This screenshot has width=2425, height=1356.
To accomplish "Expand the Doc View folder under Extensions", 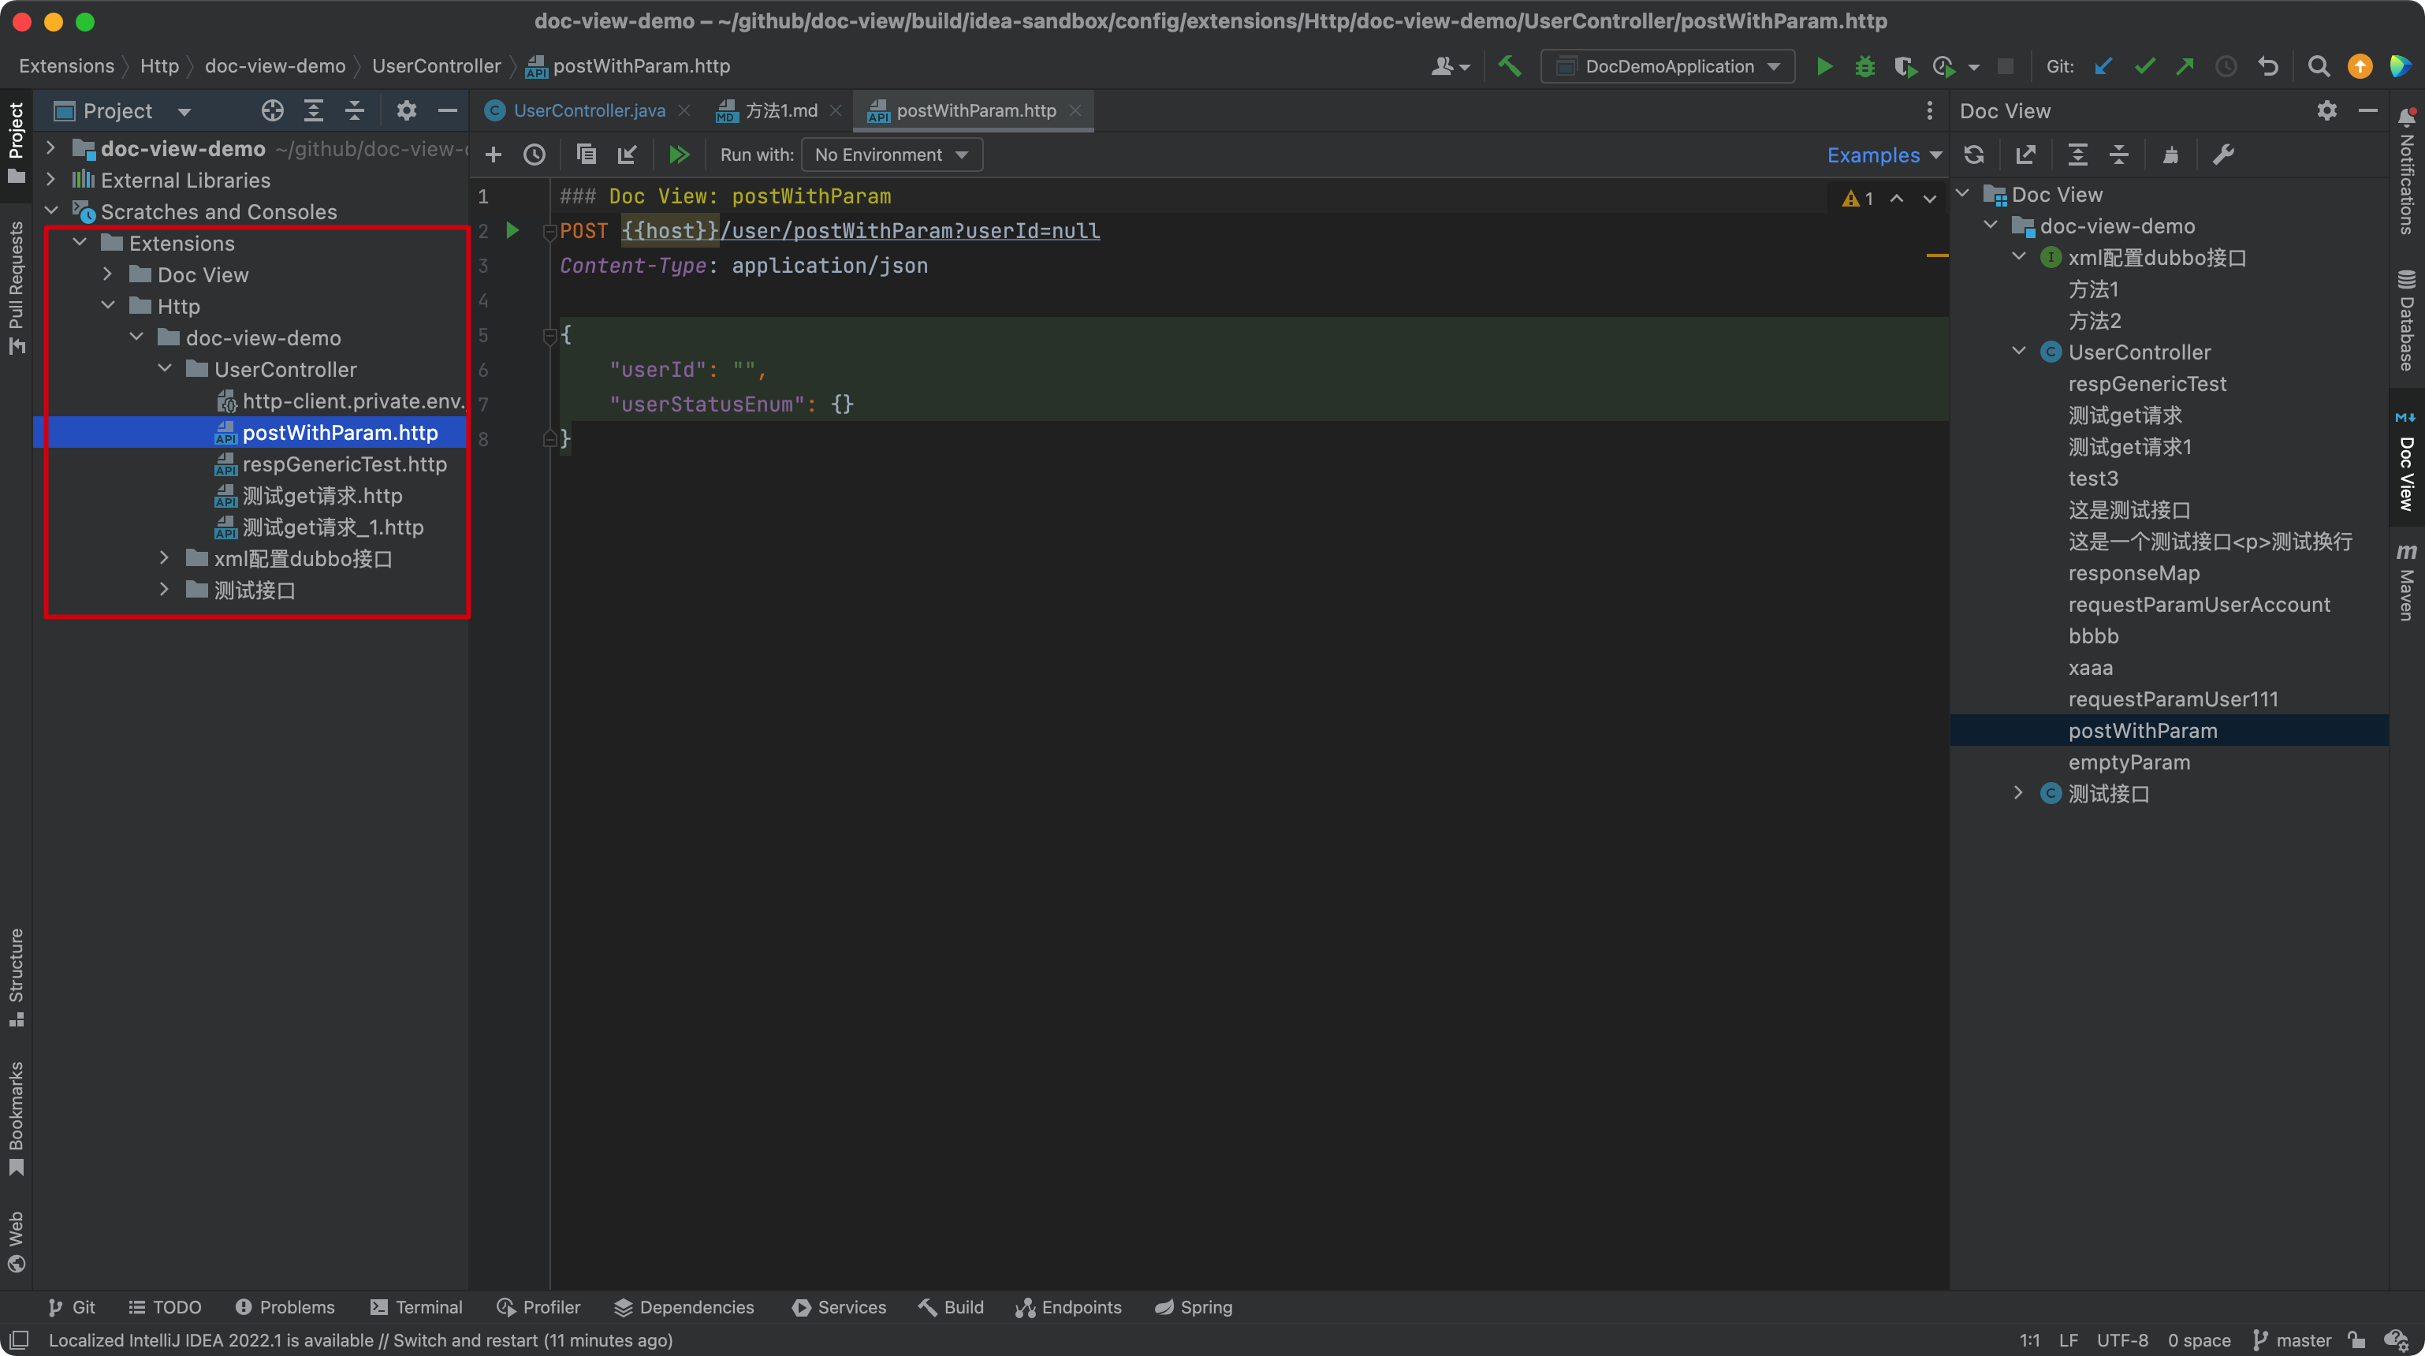I will 107,274.
